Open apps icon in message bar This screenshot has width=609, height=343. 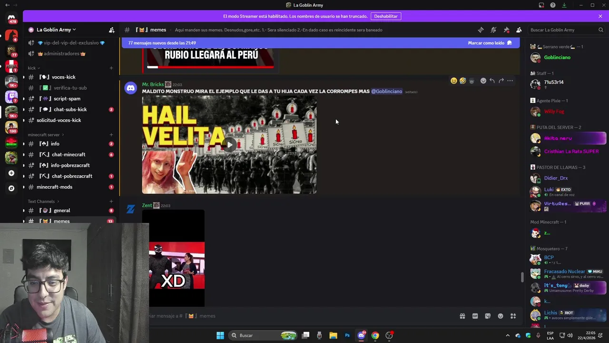(x=513, y=316)
